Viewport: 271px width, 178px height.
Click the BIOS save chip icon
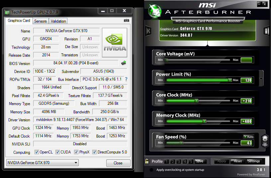(x=124, y=63)
